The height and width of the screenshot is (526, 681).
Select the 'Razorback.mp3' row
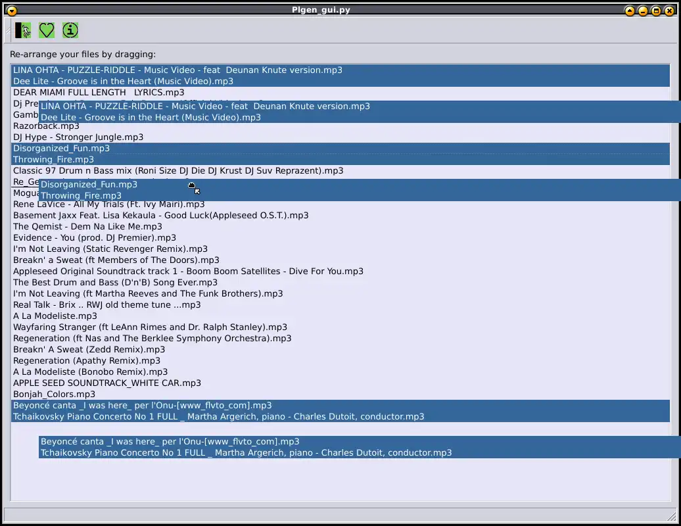pyautogui.click(x=340, y=126)
